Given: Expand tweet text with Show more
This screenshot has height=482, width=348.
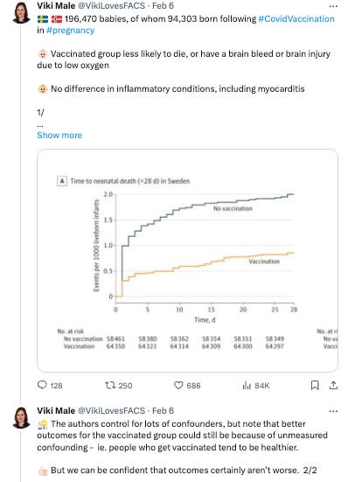Looking at the screenshot, I should 59,136.
